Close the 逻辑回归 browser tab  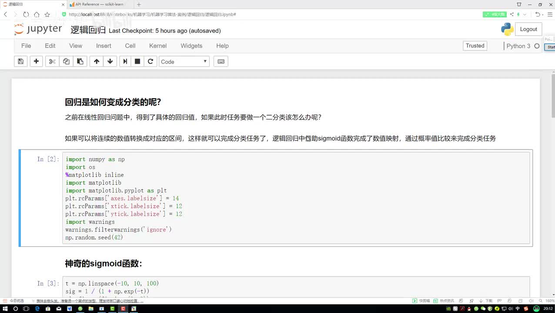click(63, 4)
